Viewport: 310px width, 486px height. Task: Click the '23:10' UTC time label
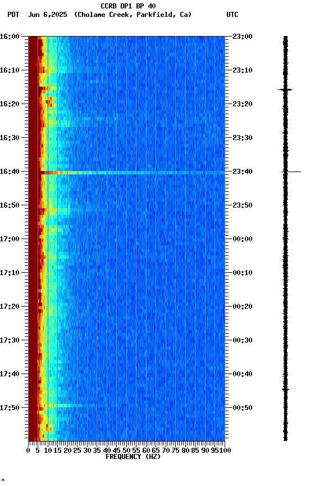point(243,70)
